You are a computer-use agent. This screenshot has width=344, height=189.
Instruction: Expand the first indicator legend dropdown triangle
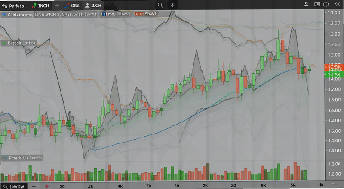4,15
